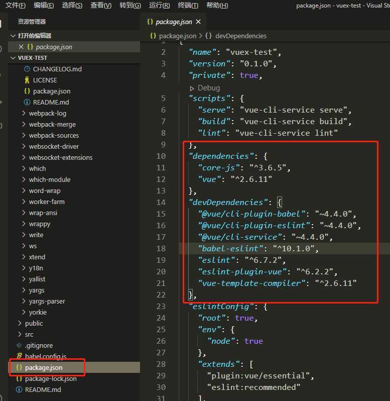Open the 选择(S) menu
The image size is (390, 401).
(72, 5)
